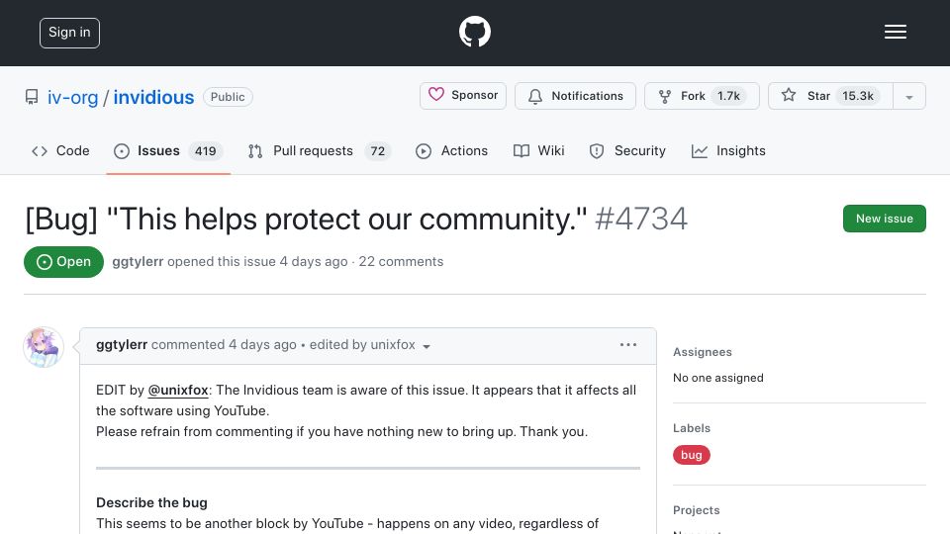Create a New issue
950x534 pixels.
click(884, 219)
